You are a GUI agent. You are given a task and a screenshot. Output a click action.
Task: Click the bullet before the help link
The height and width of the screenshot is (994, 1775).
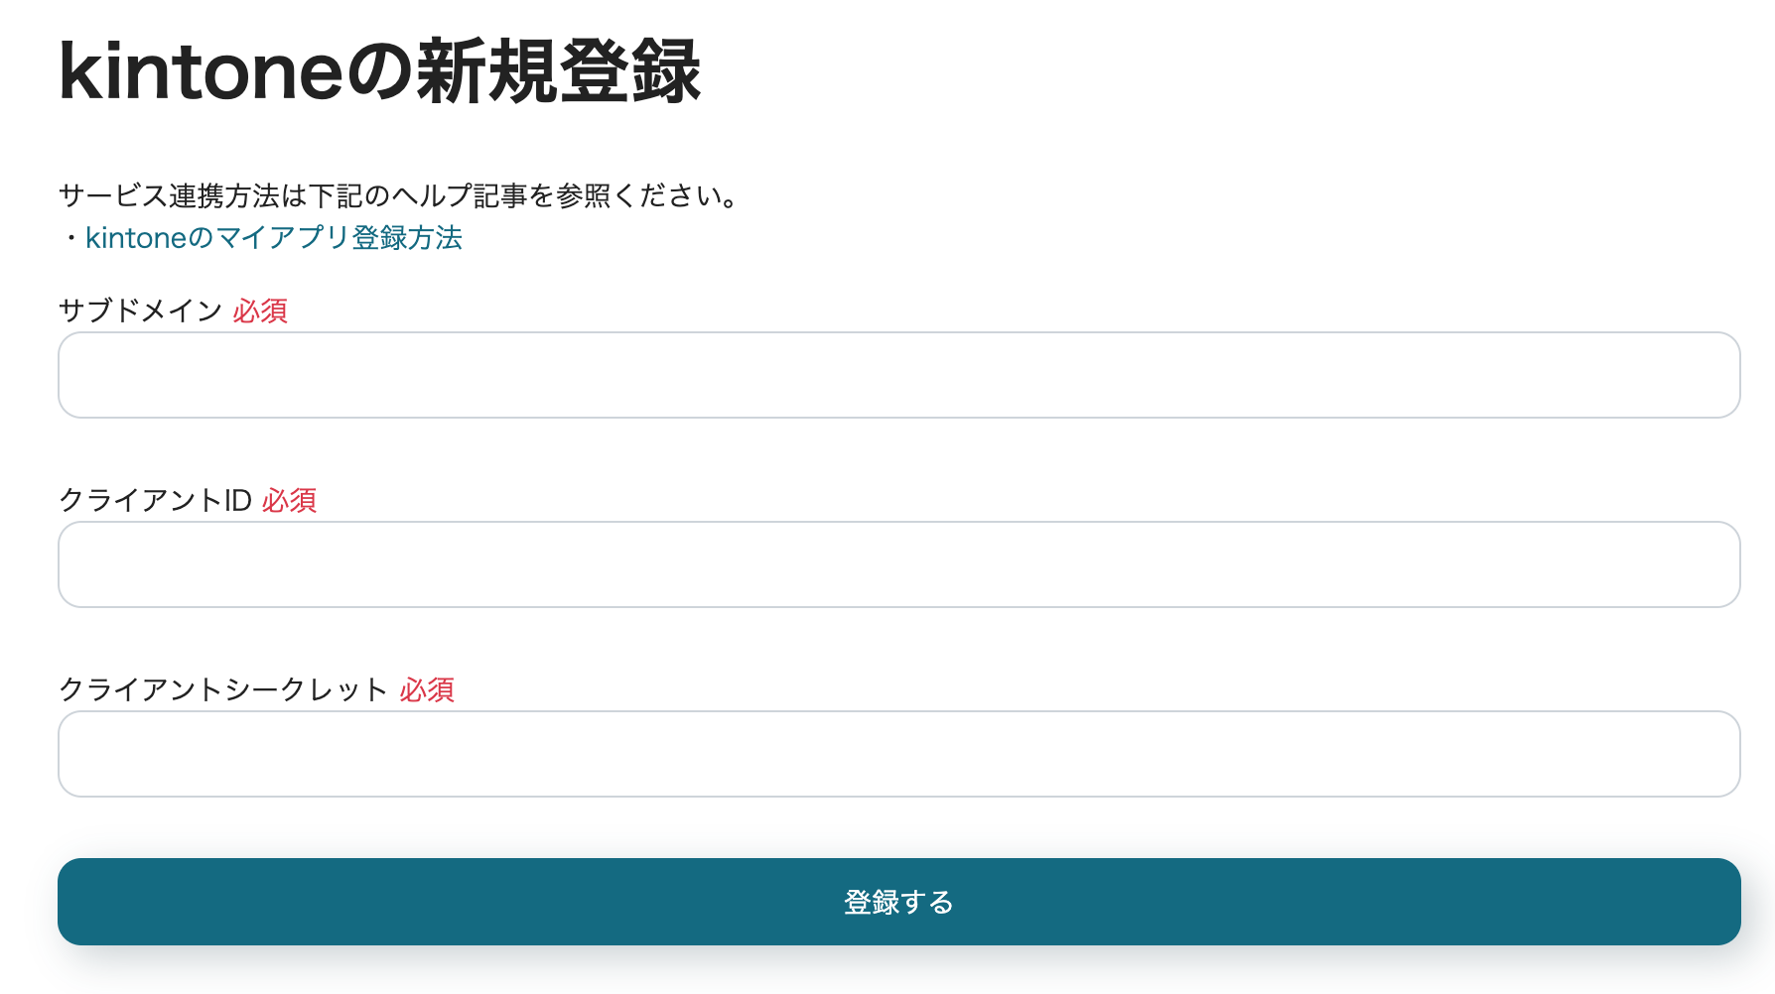[72, 238]
